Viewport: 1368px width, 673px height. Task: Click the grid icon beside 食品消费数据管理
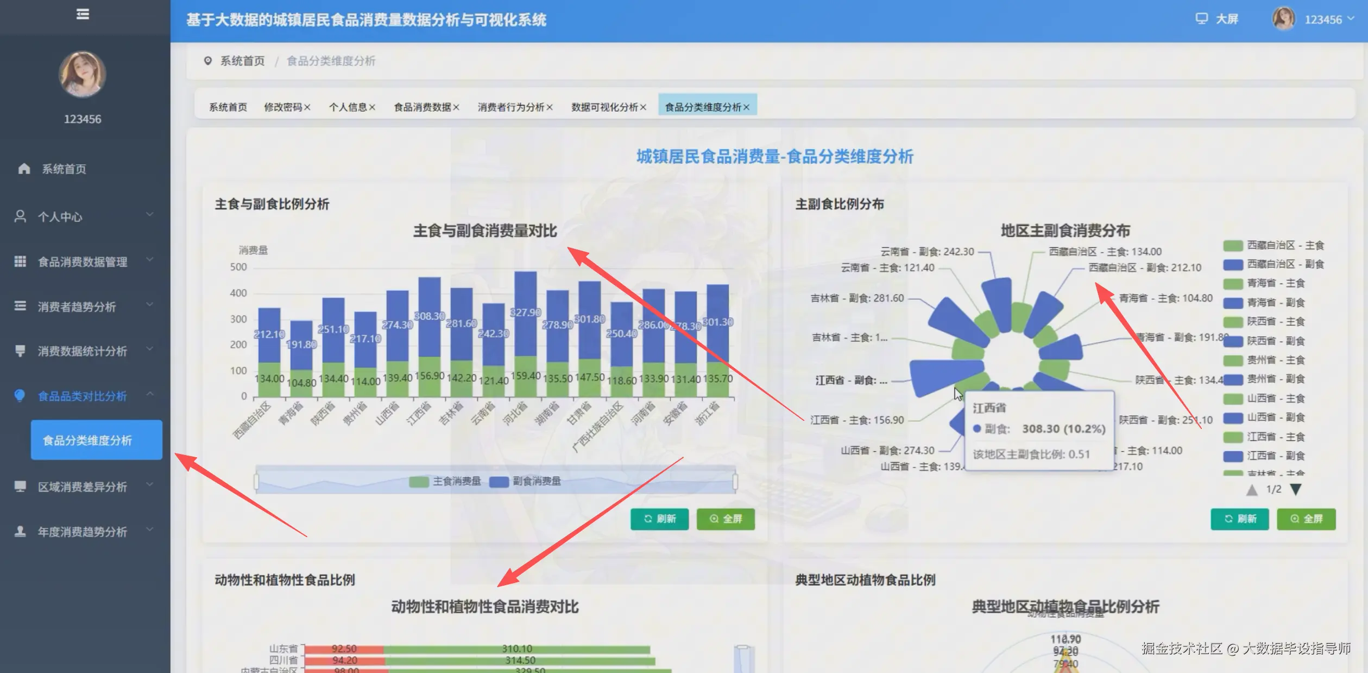pos(21,261)
